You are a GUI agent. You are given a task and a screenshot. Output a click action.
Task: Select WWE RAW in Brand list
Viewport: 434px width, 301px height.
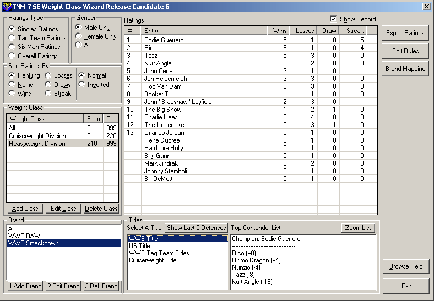tap(21, 236)
